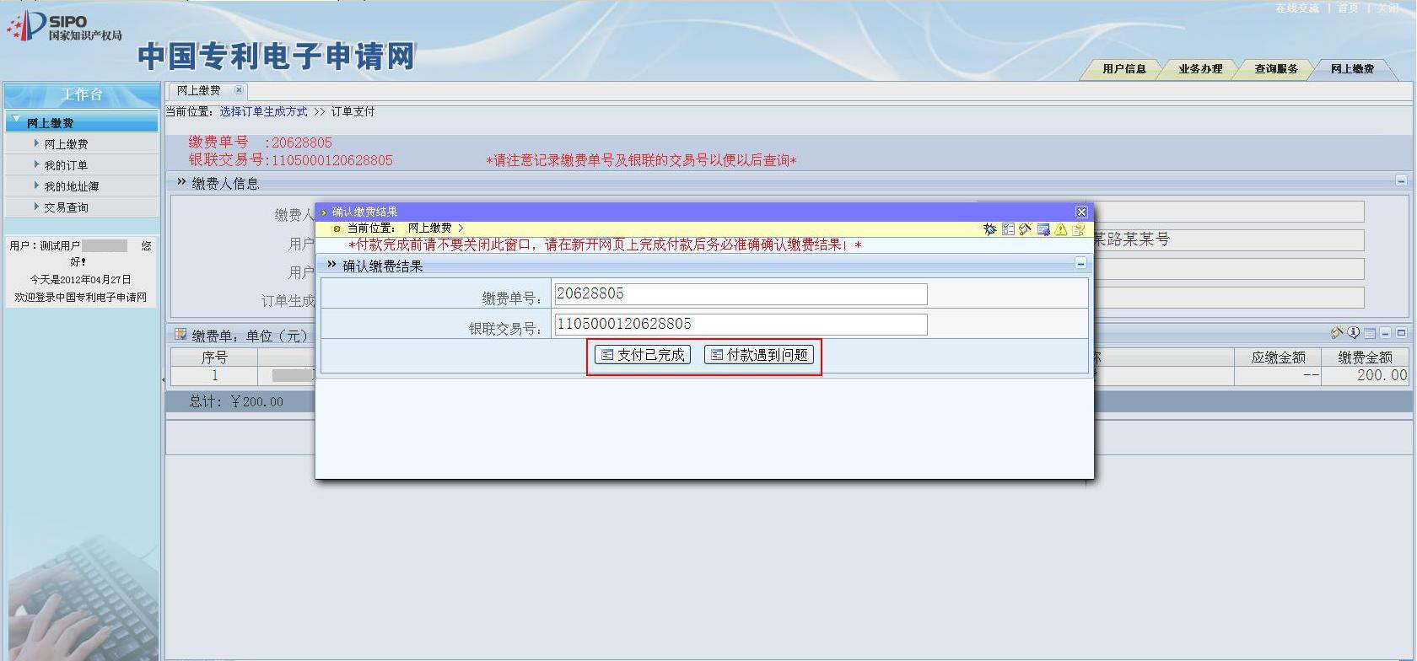Maximize the 缴费单 panel

1401,333
